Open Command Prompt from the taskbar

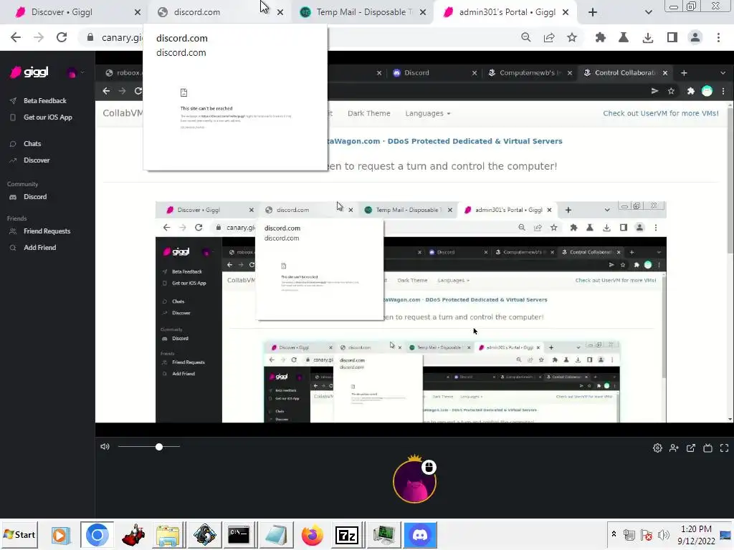tap(239, 535)
